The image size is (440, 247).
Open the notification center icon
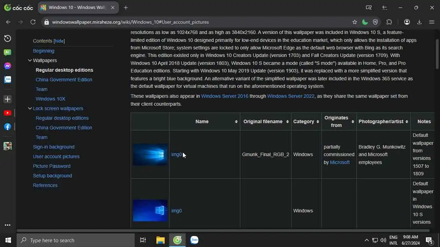[429, 240]
